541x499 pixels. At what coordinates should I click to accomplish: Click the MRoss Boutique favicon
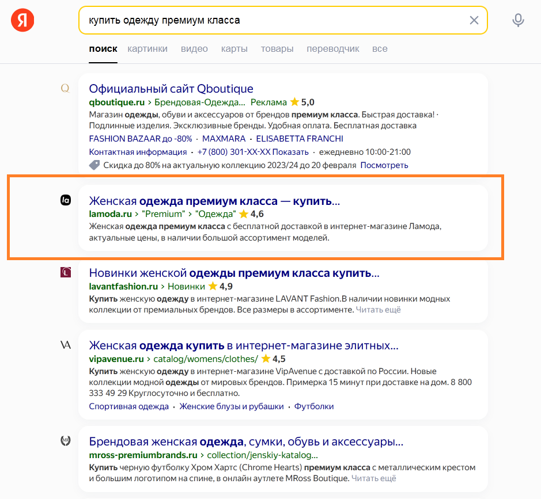click(x=66, y=441)
